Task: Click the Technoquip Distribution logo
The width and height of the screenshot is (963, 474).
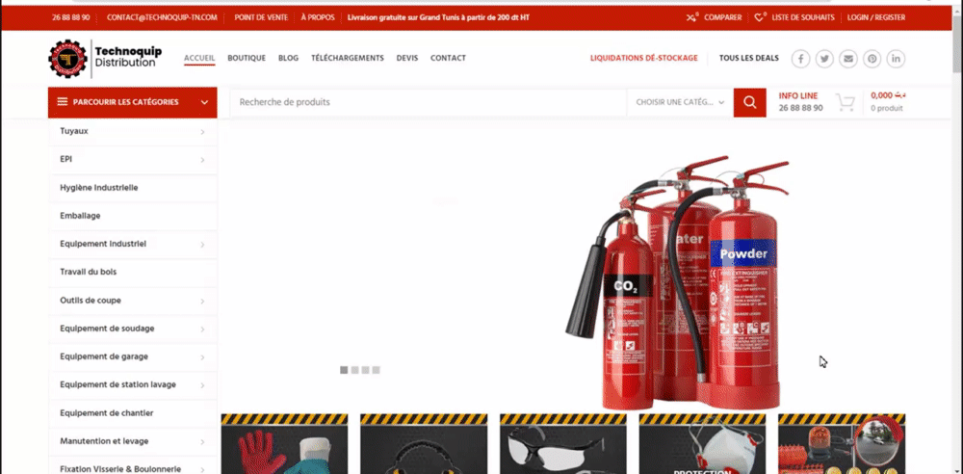Action: pyautogui.click(x=105, y=59)
